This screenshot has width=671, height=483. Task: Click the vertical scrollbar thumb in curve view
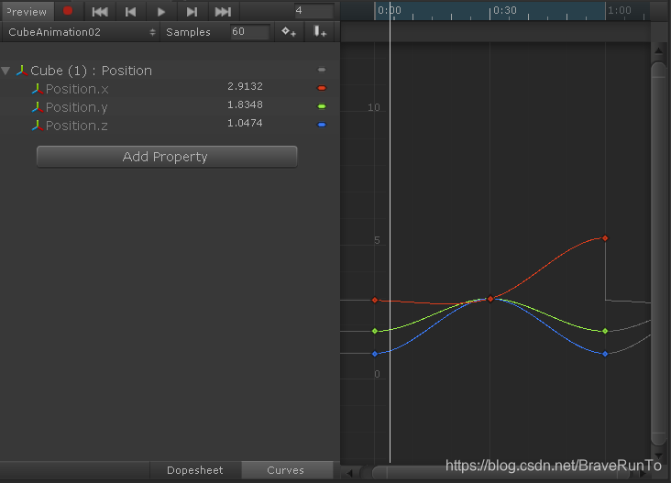[658, 255]
